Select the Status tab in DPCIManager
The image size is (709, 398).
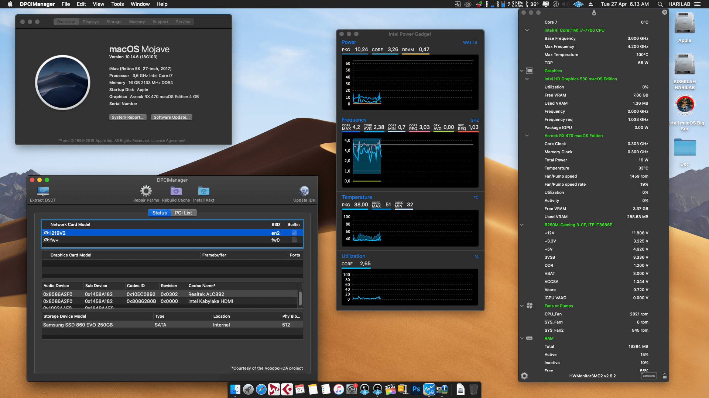point(160,213)
